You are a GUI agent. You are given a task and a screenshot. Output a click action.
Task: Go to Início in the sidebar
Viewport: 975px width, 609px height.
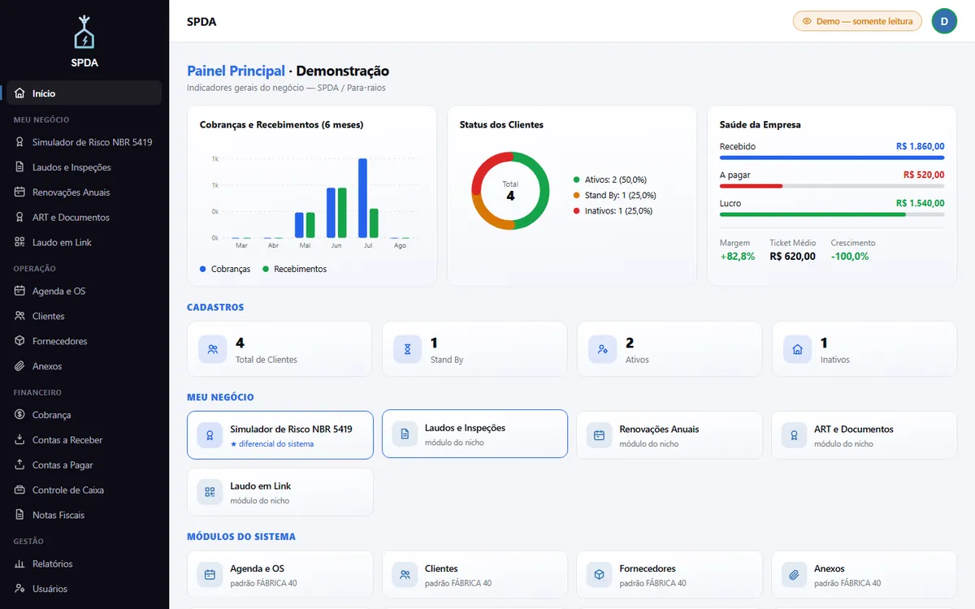(x=84, y=93)
